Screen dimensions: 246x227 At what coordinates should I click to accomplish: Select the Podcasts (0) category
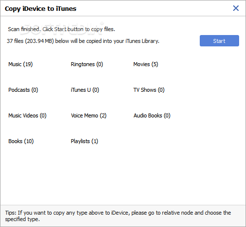pyautogui.click(x=23, y=90)
